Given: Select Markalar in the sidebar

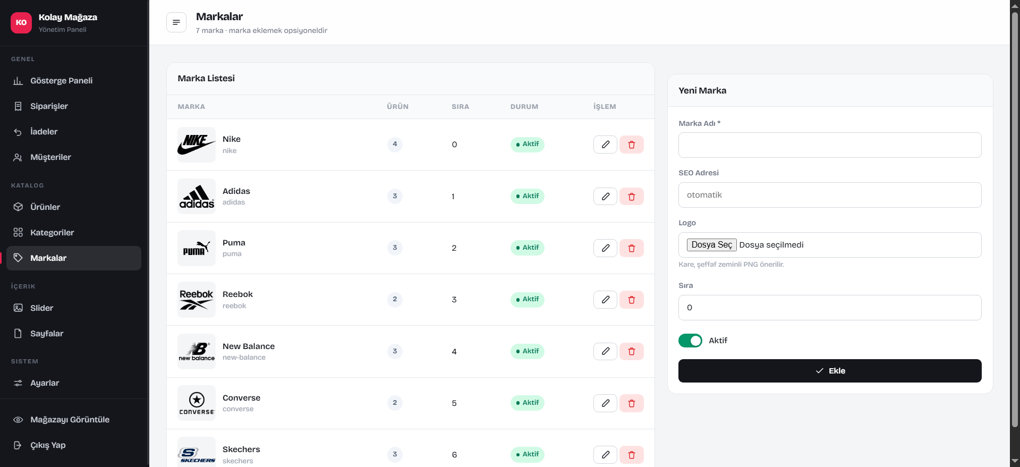Looking at the screenshot, I should [74, 258].
